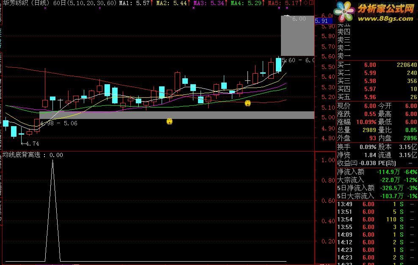Click the 220640 bid volume value
Screen dimensions: 418x265
coord(407,65)
